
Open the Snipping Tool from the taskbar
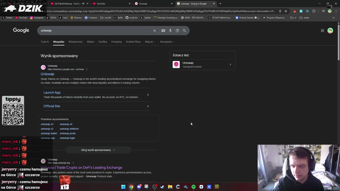point(147,187)
